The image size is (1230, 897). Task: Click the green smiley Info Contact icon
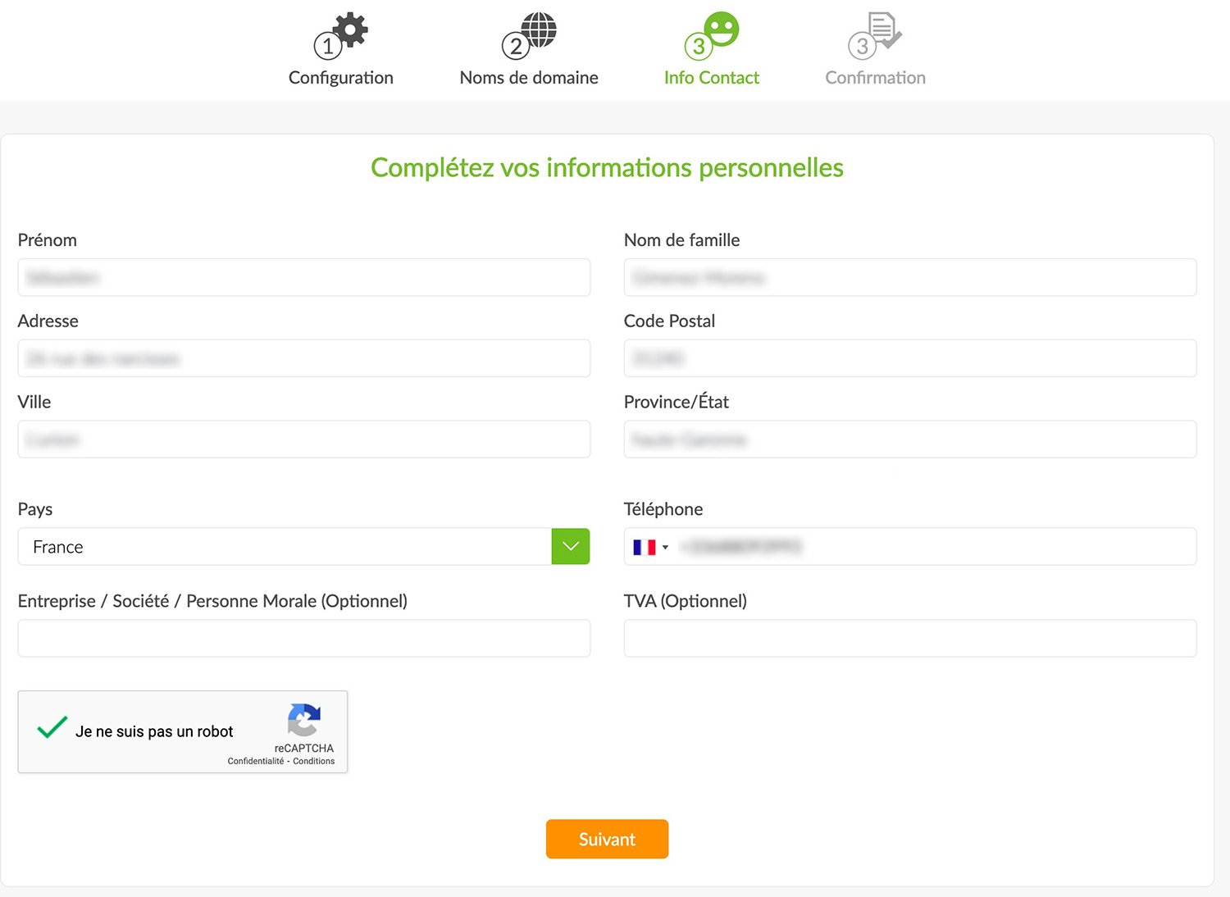click(x=722, y=29)
